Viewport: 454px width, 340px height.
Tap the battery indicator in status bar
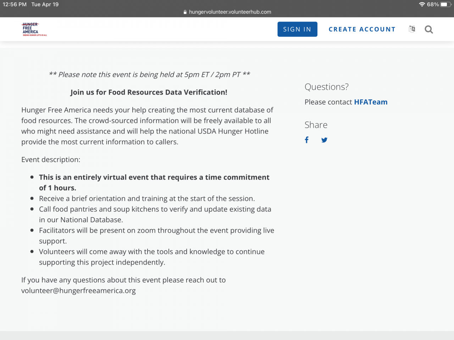pos(446,5)
